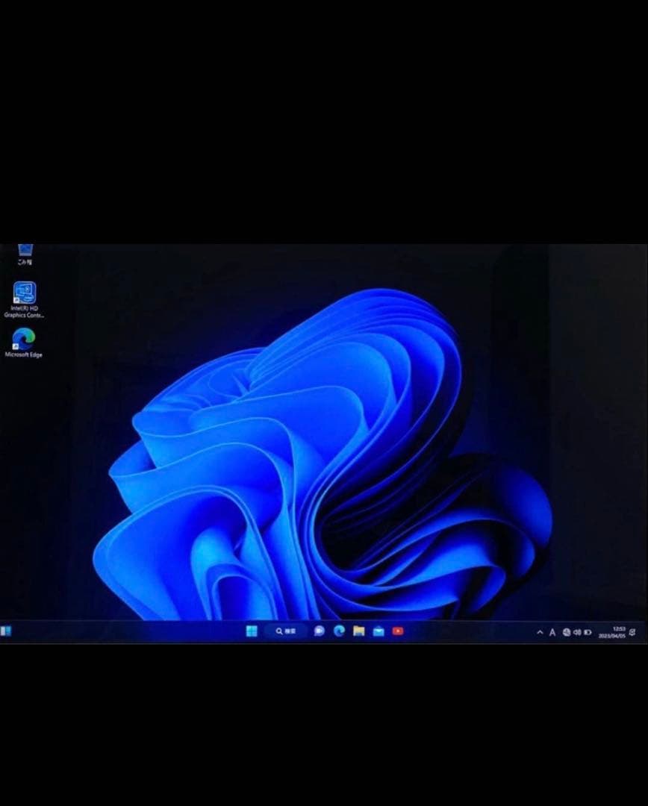Launch Microsoft Edge from the taskbar

[339, 631]
